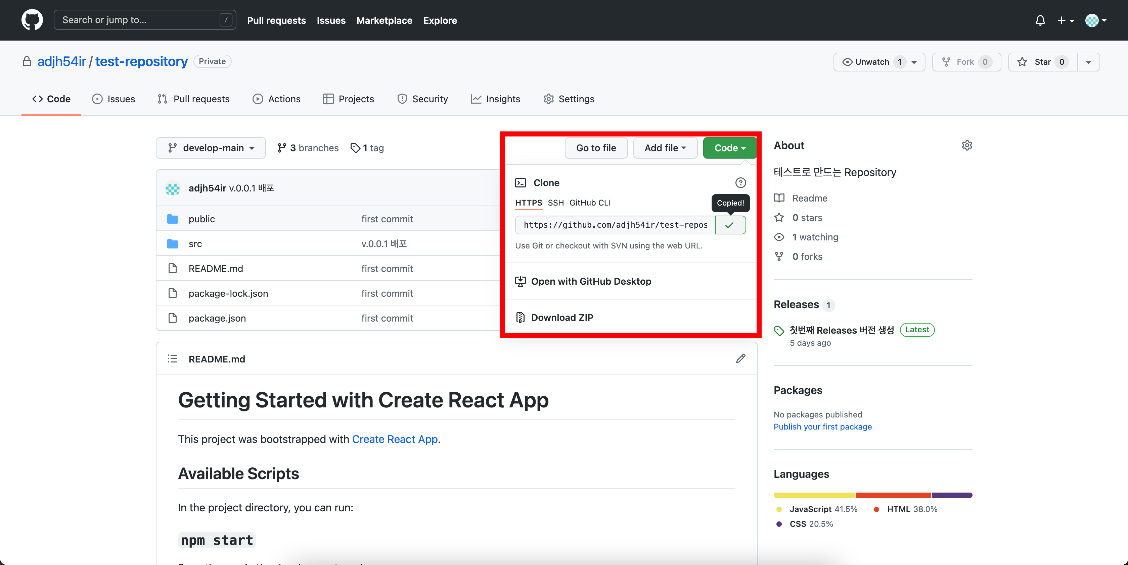
Task: Open the README.md file in the file list
Action: point(216,269)
